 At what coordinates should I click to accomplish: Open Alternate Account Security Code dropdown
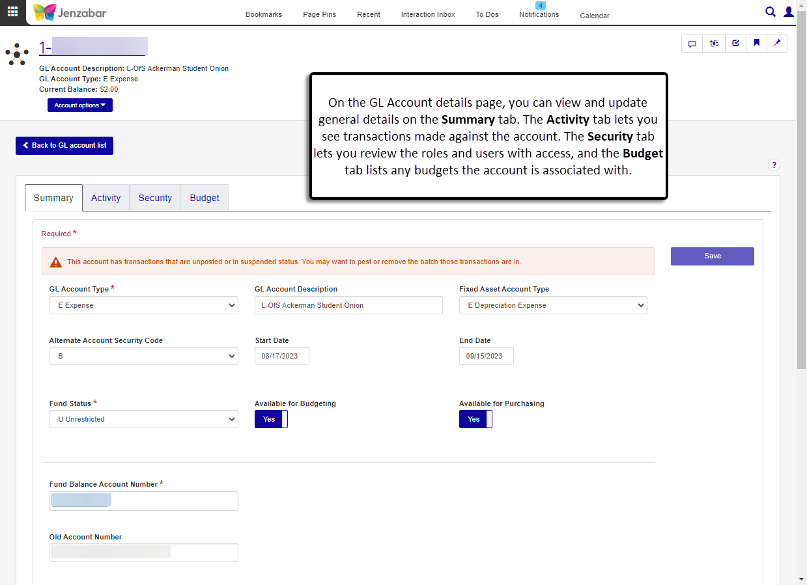[143, 357]
